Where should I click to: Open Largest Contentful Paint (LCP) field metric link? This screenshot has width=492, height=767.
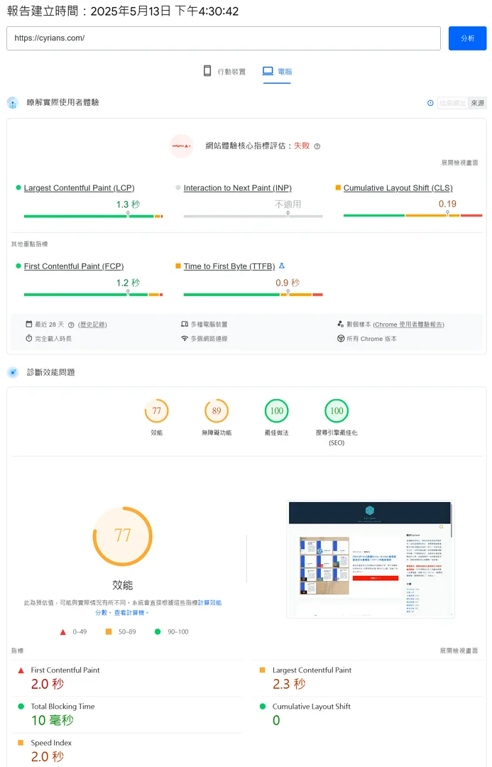coord(79,188)
